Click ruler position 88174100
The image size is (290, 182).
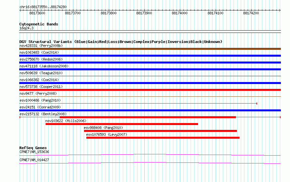[x=215, y=13]
